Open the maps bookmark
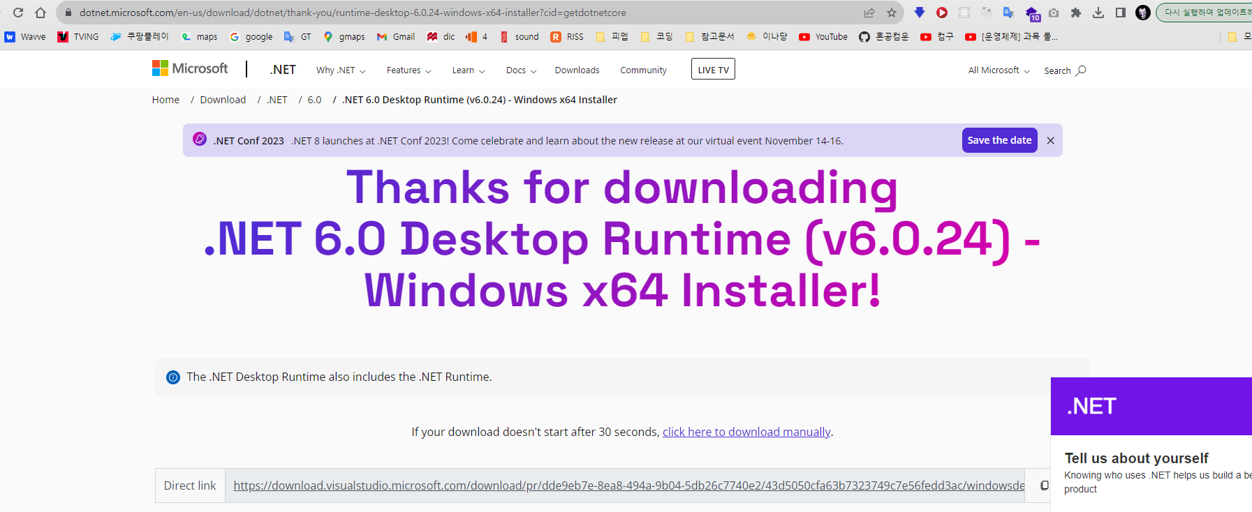Image resolution: width=1252 pixels, height=512 pixels. tap(199, 37)
